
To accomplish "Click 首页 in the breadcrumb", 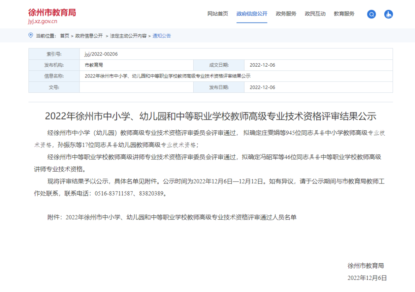I will click(65, 36).
